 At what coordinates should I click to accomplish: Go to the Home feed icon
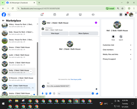(42, 14)
